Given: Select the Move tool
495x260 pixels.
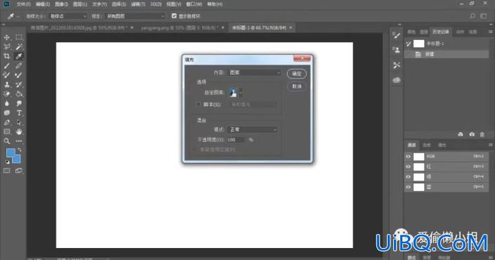Looking at the screenshot, I should point(6,37).
